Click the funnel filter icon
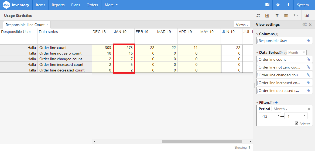The width and height of the screenshot is (315, 151). (277, 16)
